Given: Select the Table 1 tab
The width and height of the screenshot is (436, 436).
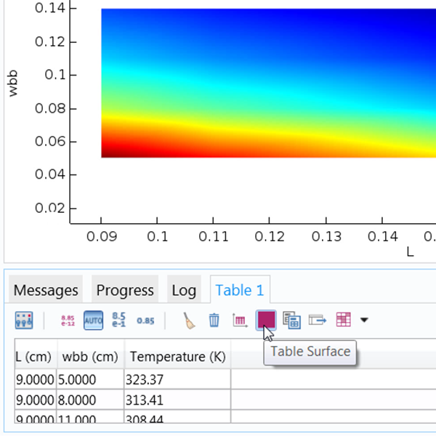Looking at the screenshot, I should (239, 290).
